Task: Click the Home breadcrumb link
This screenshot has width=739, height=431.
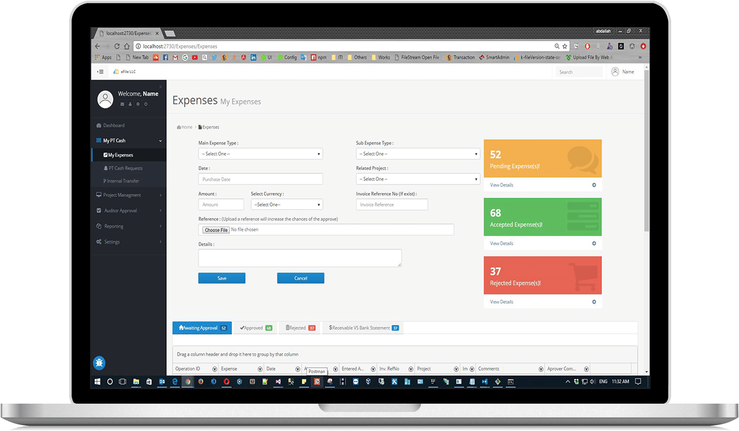Action: tap(185, 127)
